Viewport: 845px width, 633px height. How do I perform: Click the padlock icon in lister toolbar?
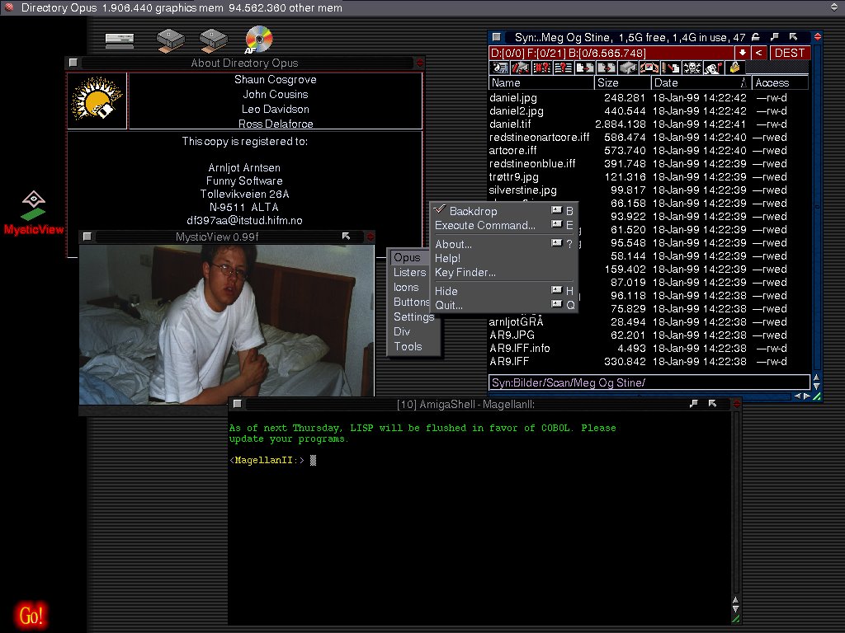pos(734,68)
